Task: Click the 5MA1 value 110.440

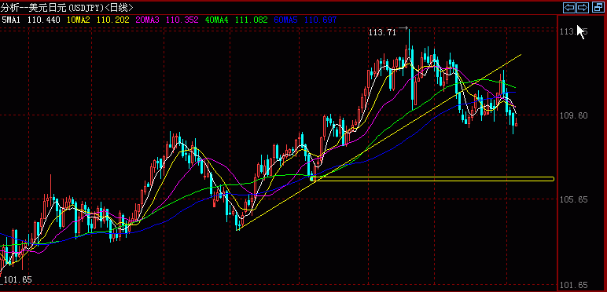Action: [44, 20]
